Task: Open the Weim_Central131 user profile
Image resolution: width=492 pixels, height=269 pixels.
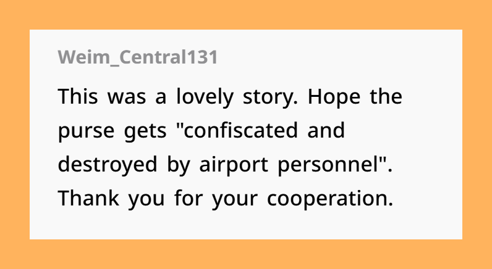Action: 137,57
